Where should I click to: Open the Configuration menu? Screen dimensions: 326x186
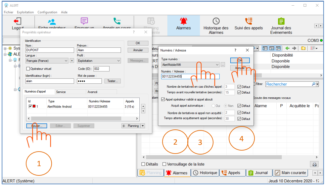(x=47, y=12)
